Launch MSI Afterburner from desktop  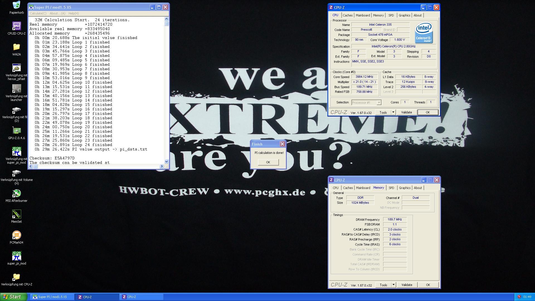point(16,193)
